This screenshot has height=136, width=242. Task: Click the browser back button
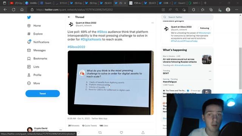(x=5, y=10)
